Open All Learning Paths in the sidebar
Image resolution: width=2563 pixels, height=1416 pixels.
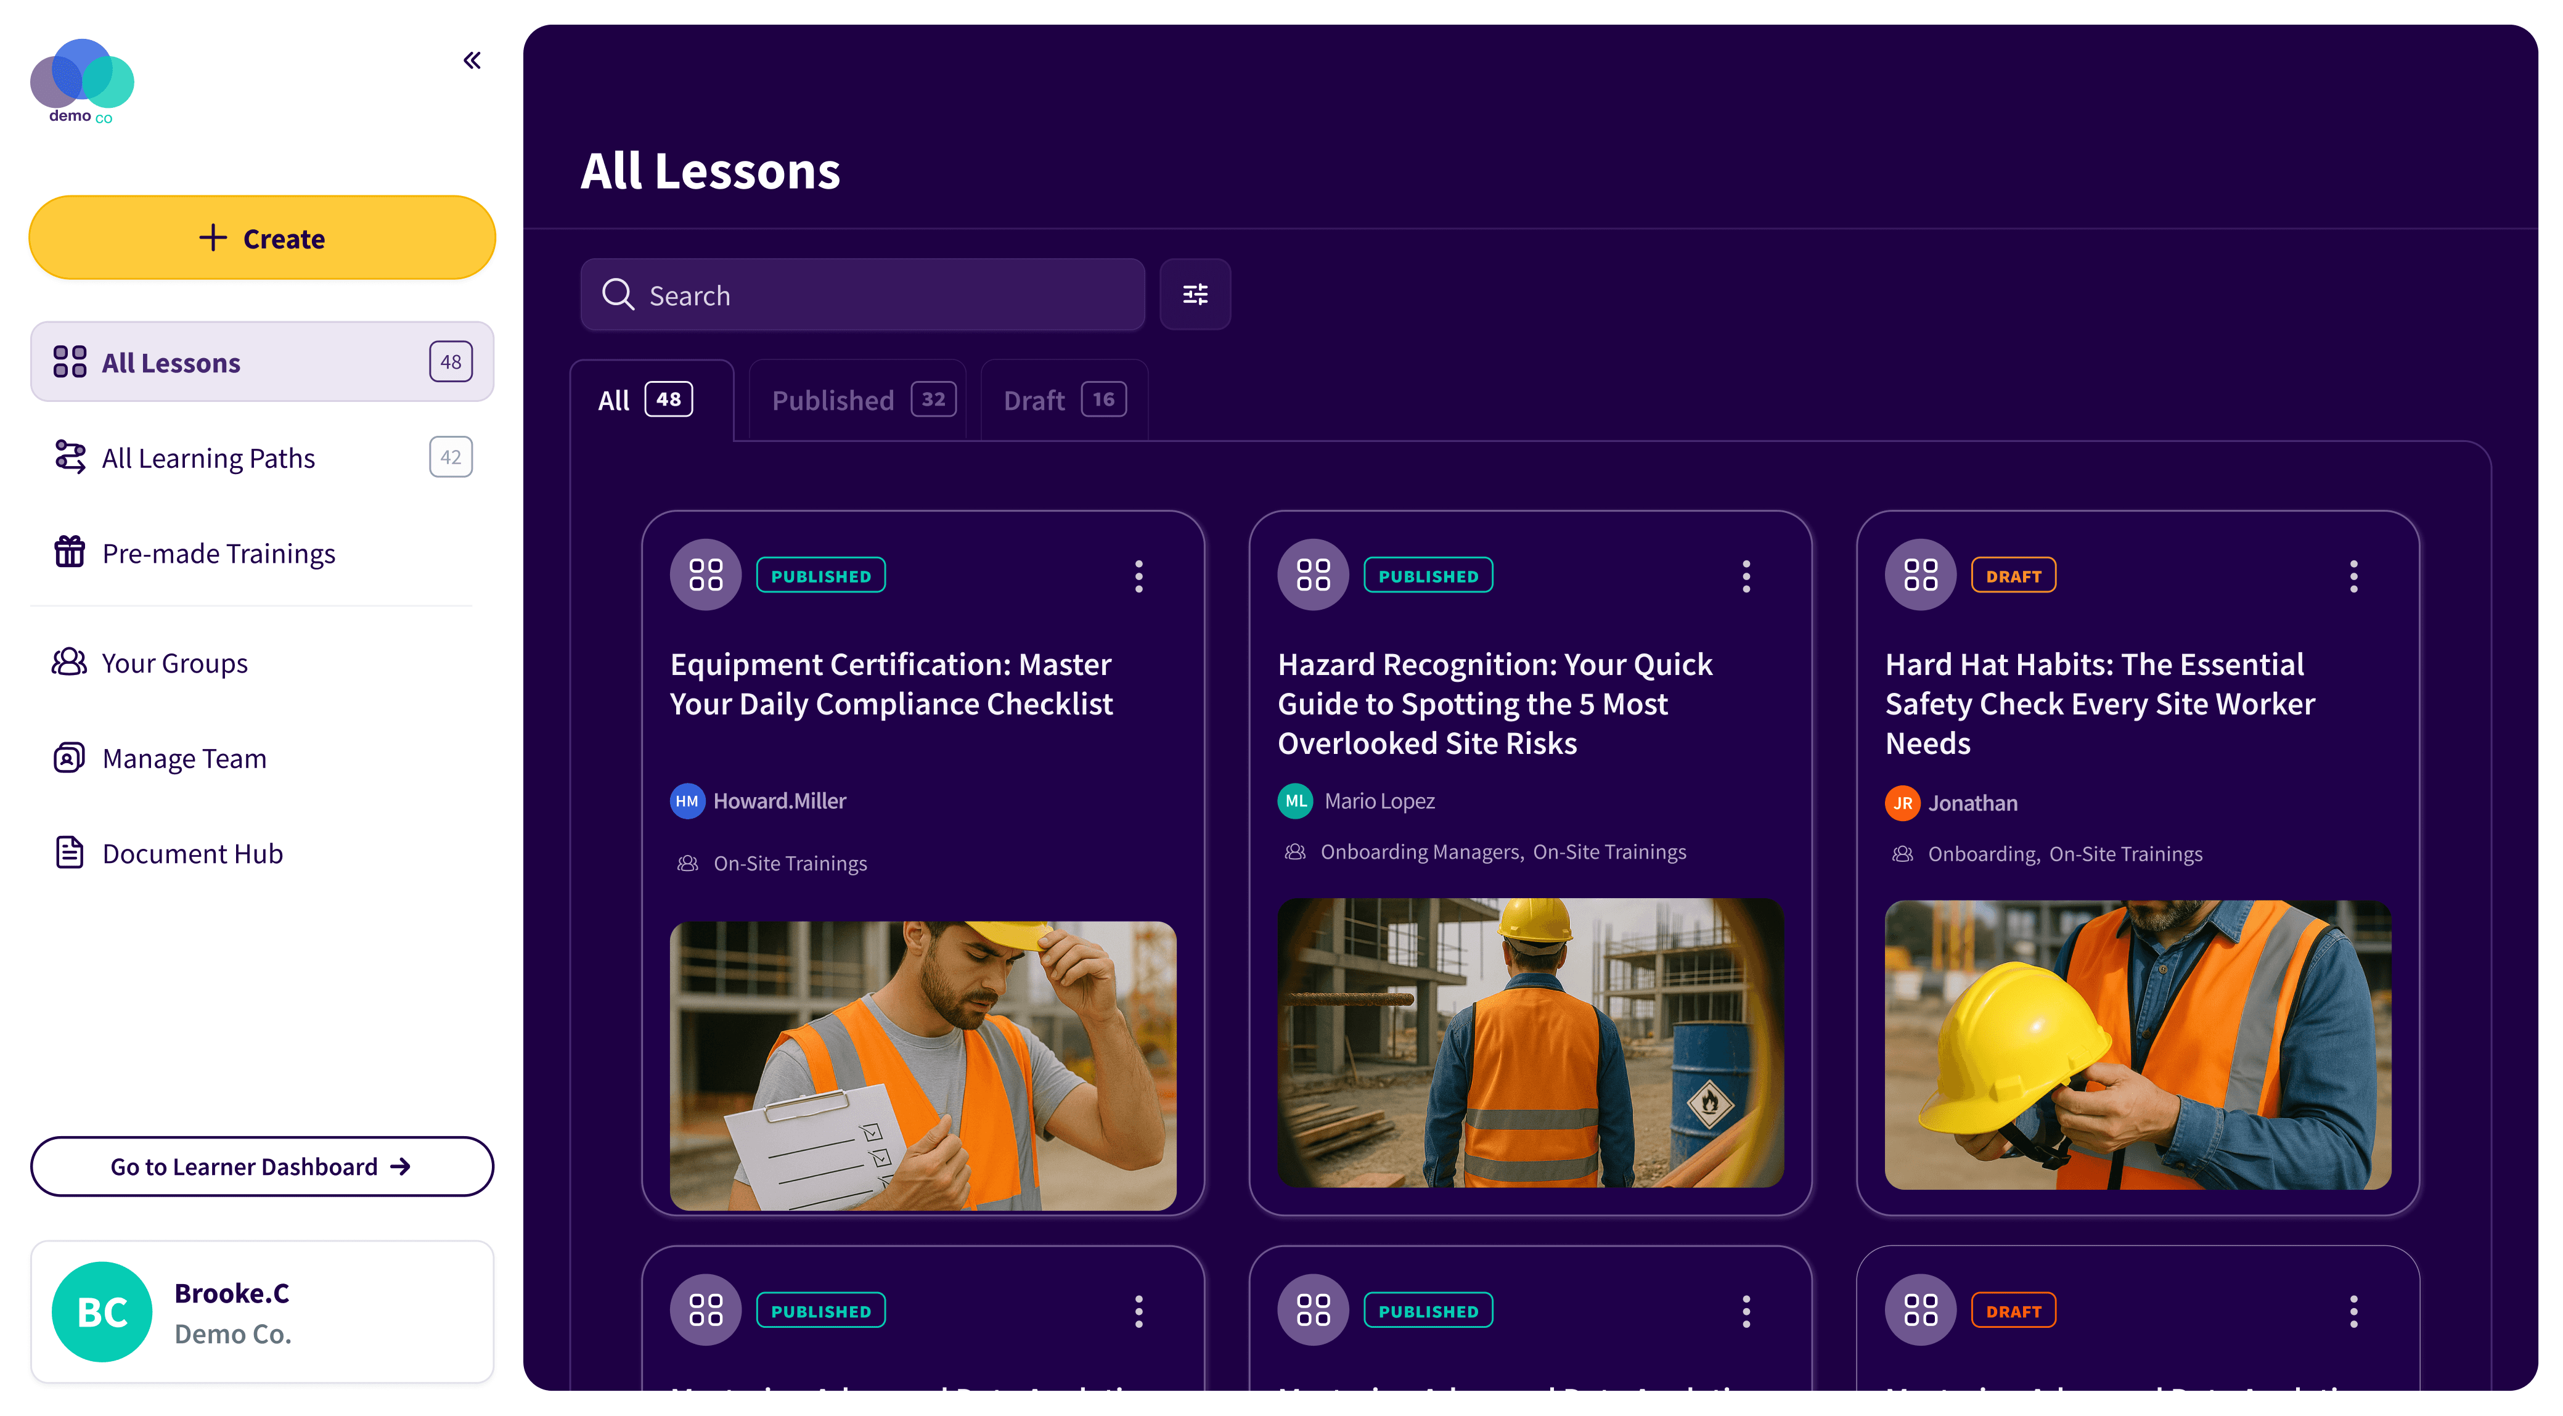point(262,458)
